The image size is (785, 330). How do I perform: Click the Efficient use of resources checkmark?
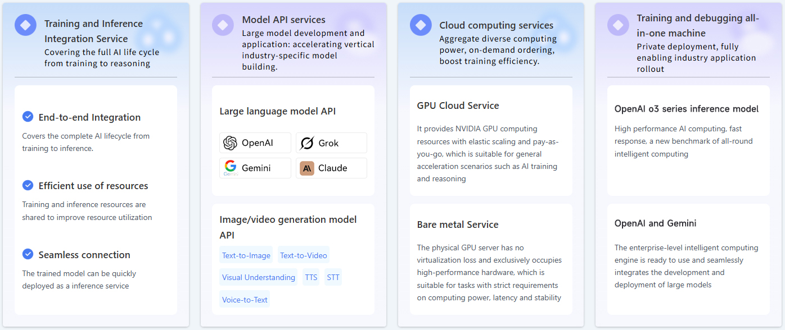pyautogui.click(x=28, y=185)
